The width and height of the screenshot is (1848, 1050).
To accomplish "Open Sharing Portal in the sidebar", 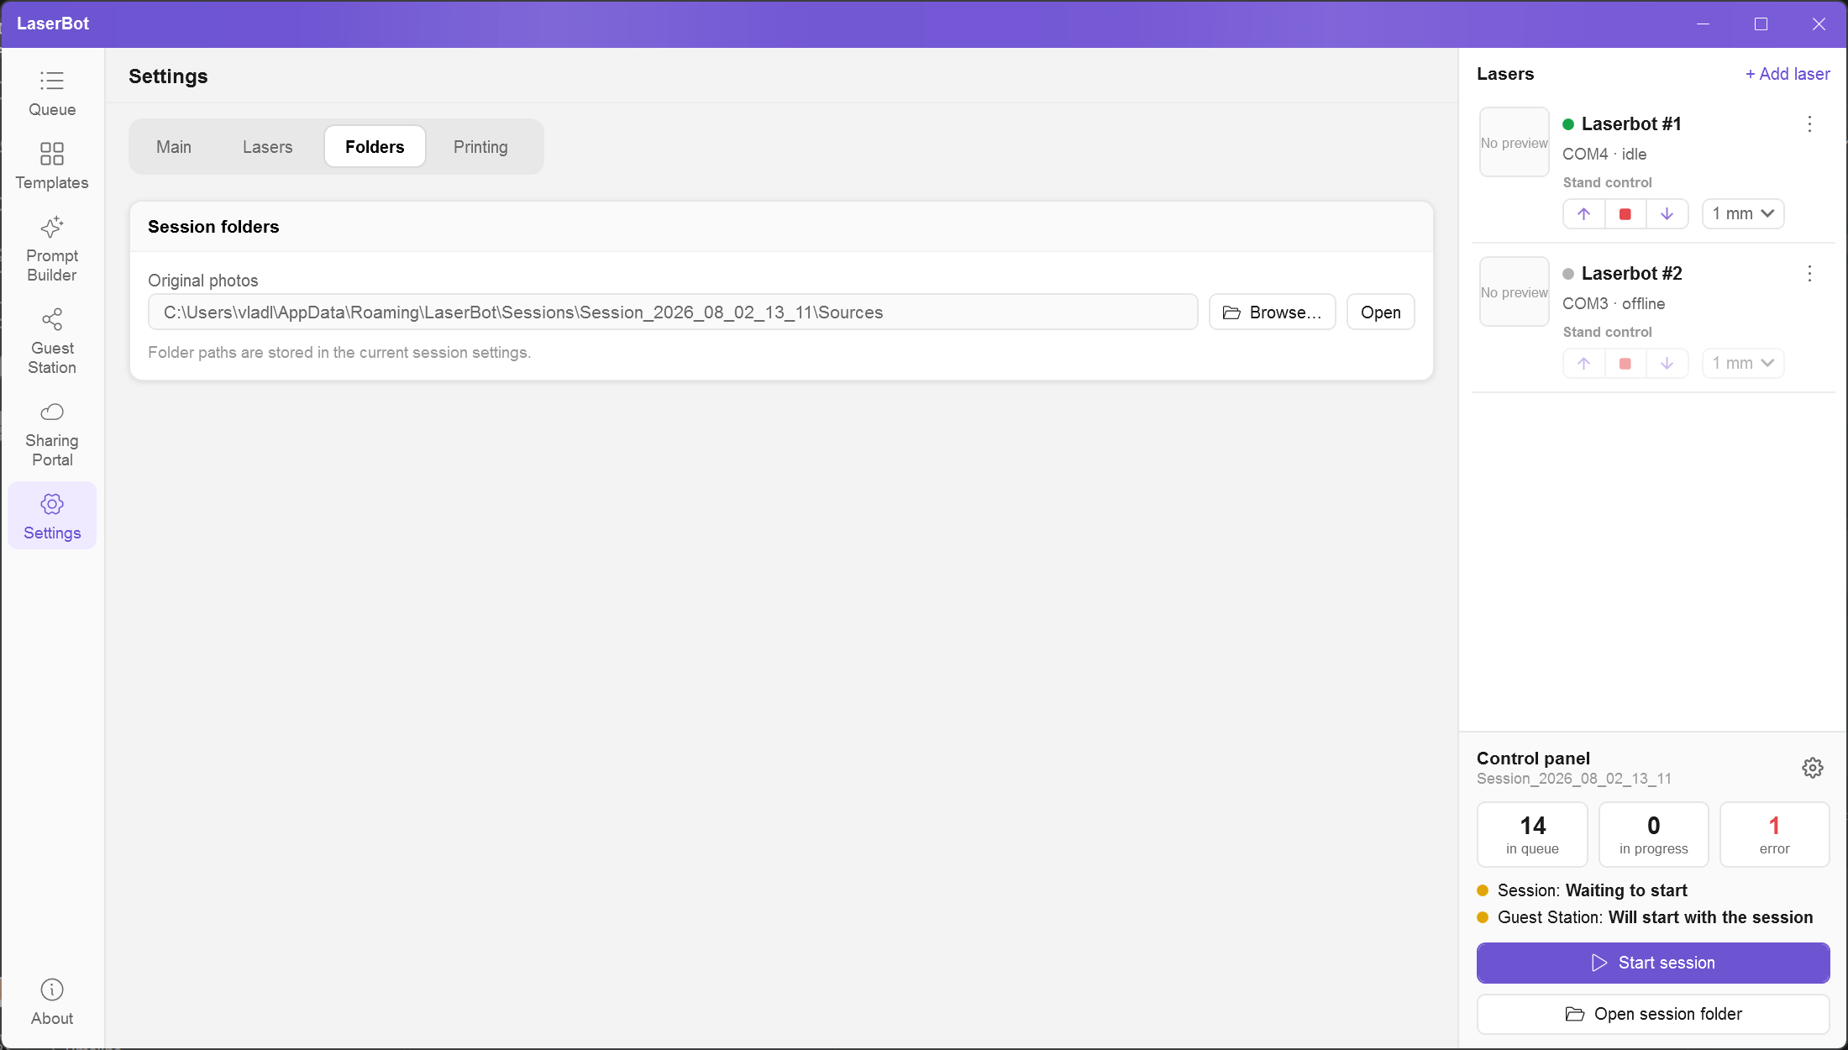I will click(x=52, y=434).
